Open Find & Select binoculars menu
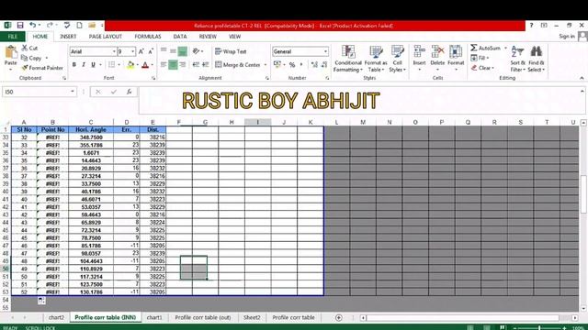The image size is (588, 330). [537, 59]
